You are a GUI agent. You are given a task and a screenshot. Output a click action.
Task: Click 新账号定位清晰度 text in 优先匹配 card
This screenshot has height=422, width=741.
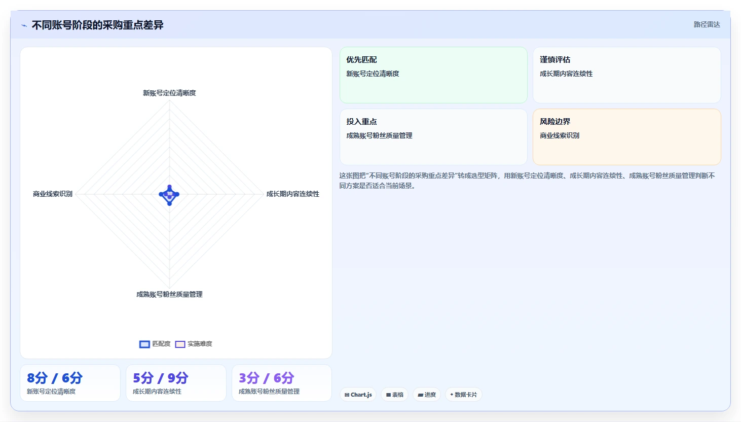pos(373,74)
